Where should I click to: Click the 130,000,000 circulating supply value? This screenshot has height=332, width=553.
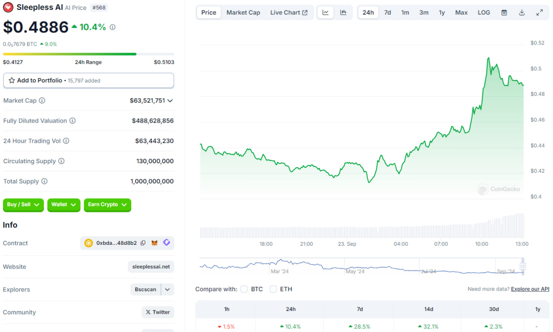(155, 161)
